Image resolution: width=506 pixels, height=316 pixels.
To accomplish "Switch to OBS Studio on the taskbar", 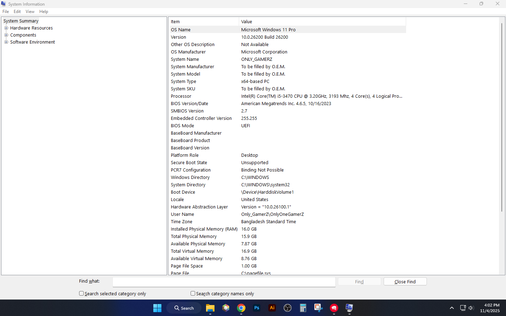I will 288,308.
